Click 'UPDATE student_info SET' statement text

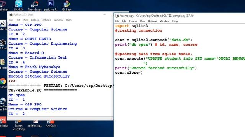[x=175, y=59]
